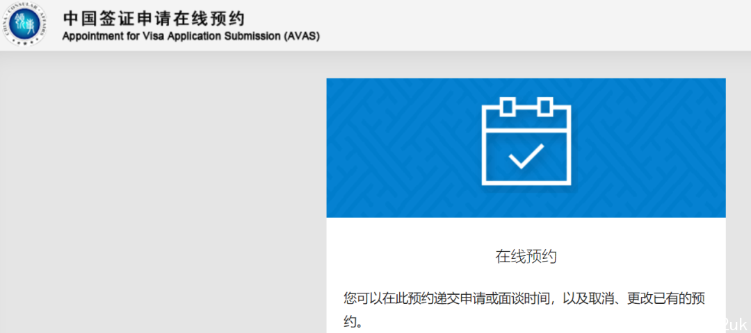Click the description line starting 您可以在此预约

(524, 298)
